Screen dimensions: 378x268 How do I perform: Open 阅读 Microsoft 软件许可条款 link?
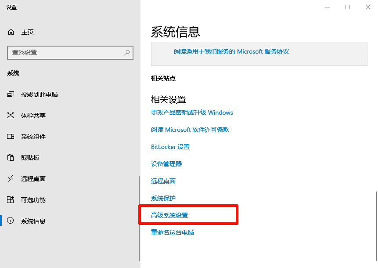[x=190, y=130]
